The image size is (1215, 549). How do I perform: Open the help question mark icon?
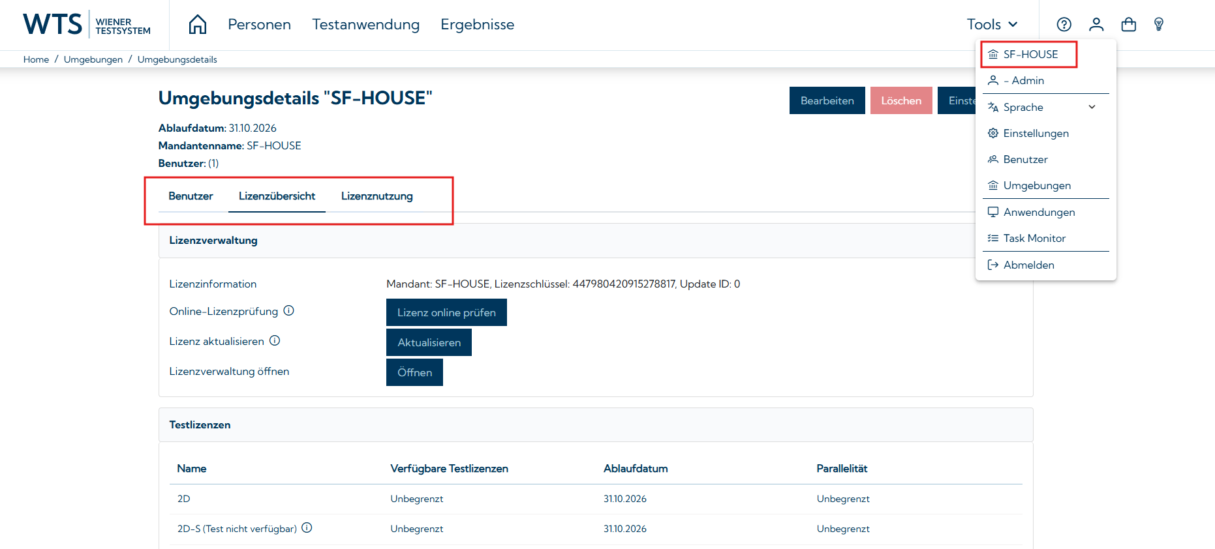click(1064, 25)
